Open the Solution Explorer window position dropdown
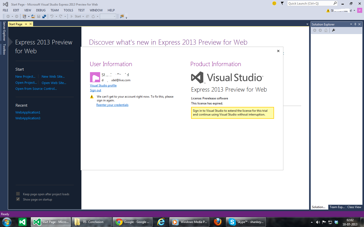This screenshot has height=227, width=364. pos(351,24)
